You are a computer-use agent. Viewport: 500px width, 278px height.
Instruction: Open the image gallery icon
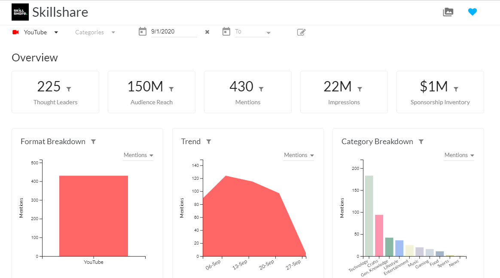(448, 12)
